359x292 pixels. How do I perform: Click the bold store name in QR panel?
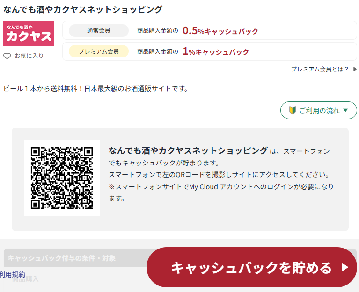(x=188, y=150)
